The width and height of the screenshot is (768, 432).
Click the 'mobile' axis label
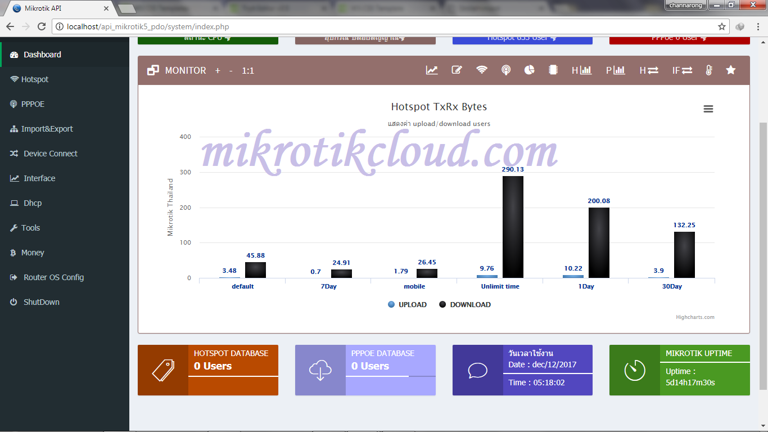pyautogui.click(x=414, y=286)
